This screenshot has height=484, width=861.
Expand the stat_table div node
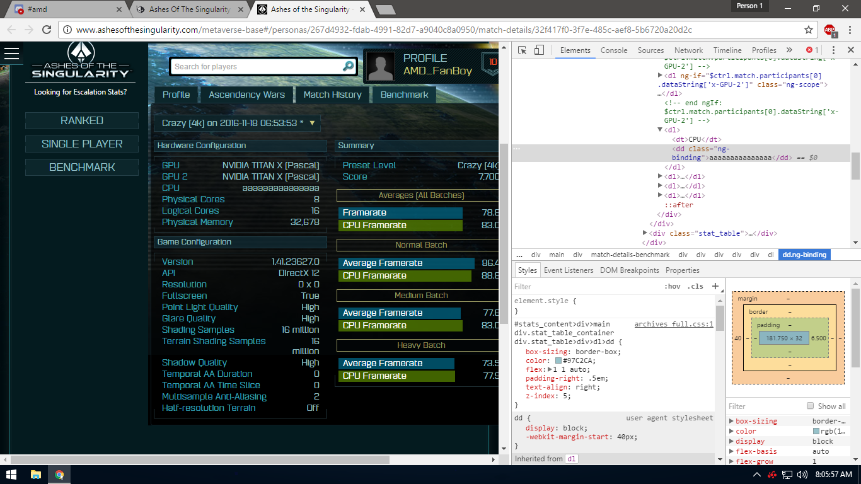point(644,233)
